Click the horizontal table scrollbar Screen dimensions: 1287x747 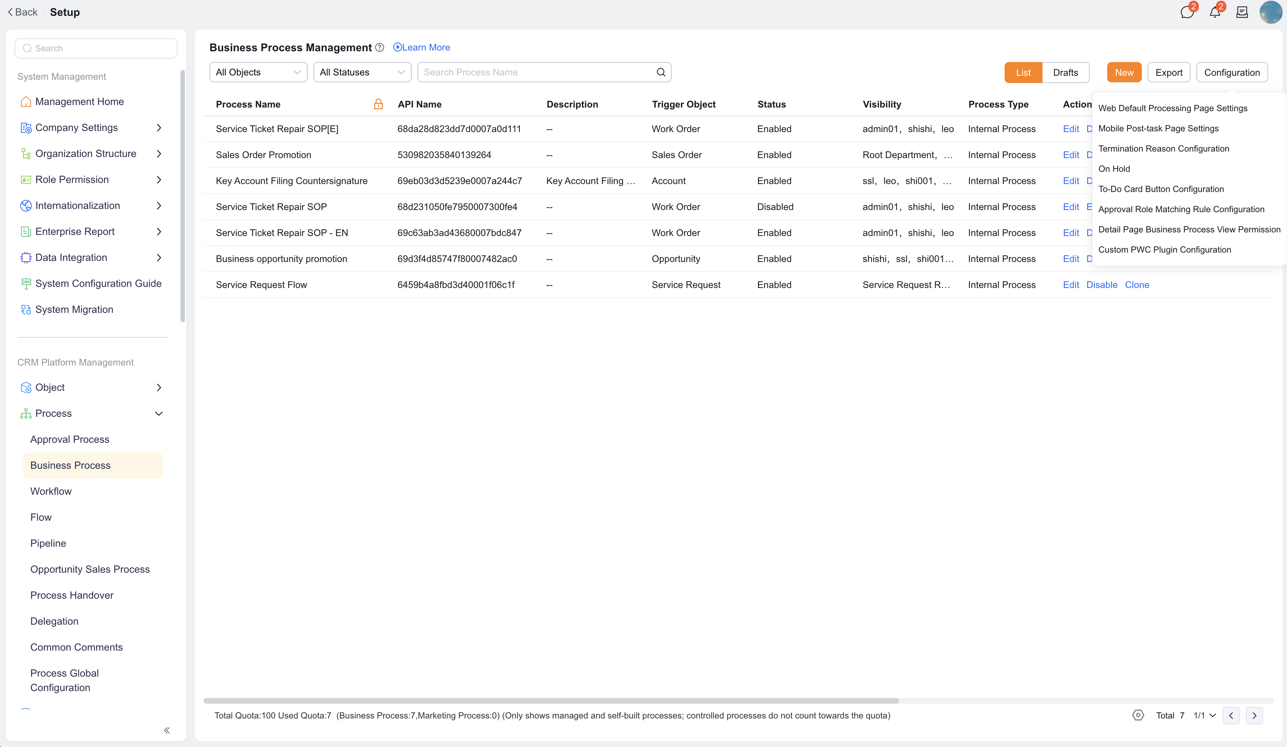[x=551, y=700]
